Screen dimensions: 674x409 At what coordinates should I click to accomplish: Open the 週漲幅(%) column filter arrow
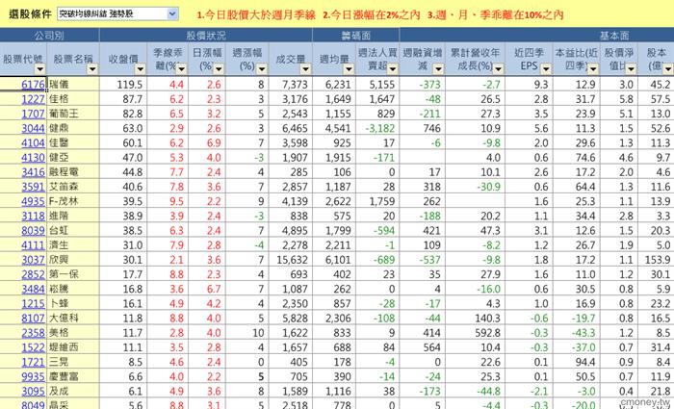click(x=262, y=69)
